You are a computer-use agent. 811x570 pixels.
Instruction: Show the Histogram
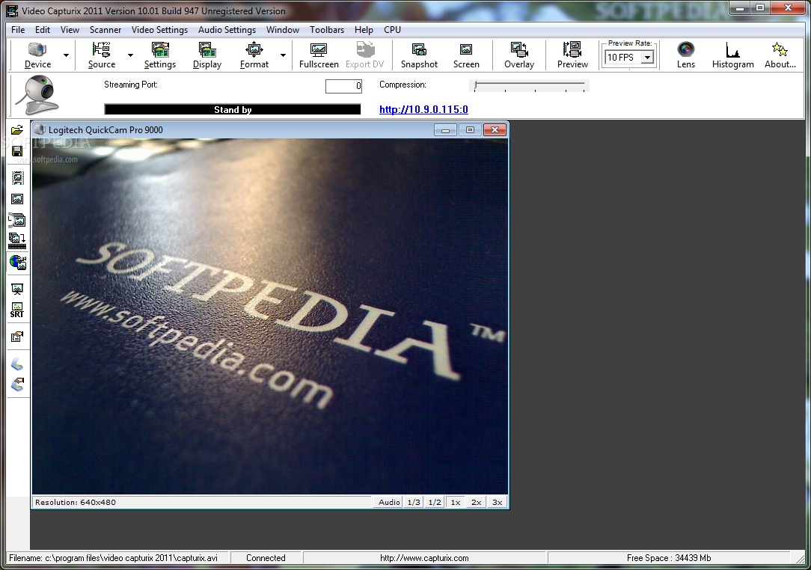point(732,56)
